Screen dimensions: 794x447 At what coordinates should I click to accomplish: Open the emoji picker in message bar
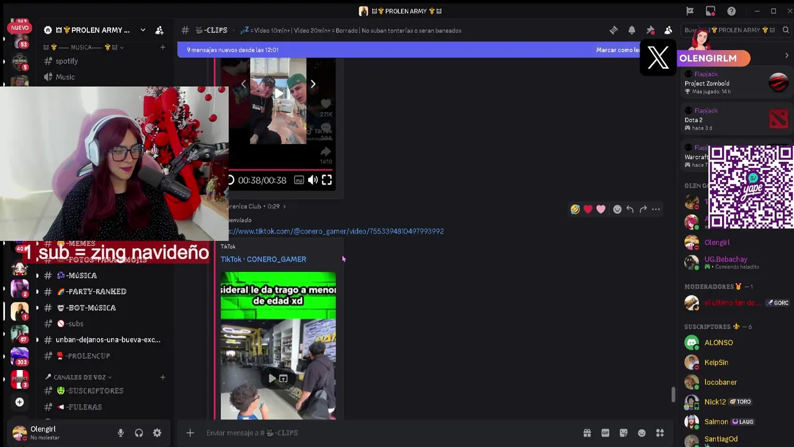coord(642,433)
